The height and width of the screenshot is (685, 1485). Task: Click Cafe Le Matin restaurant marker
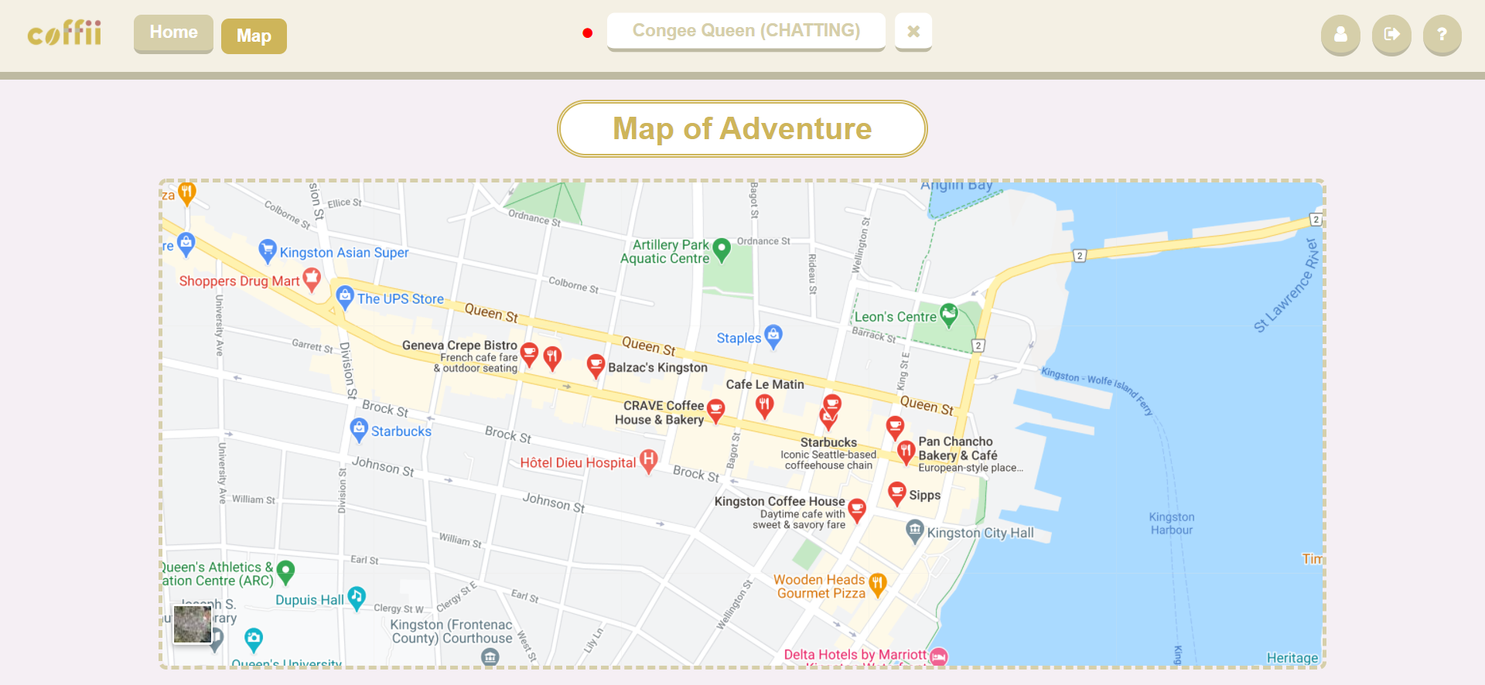[765, 404]
